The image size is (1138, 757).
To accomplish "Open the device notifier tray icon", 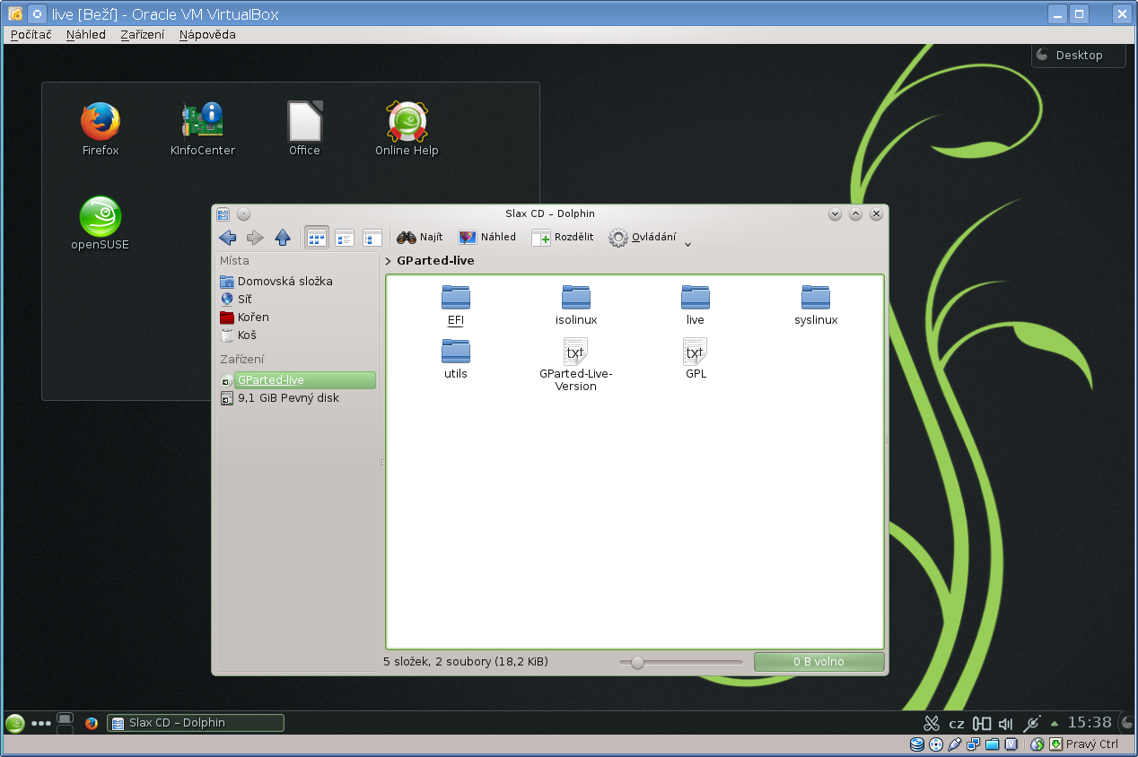I will [982, 723].
